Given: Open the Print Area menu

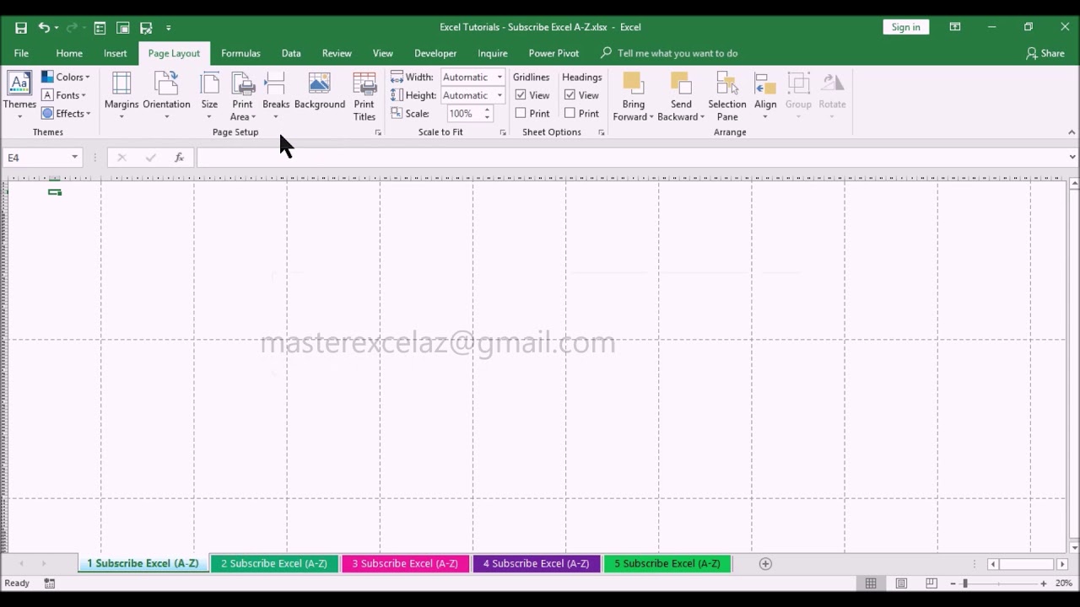Looking at the screenshot, I should point(243,96).
